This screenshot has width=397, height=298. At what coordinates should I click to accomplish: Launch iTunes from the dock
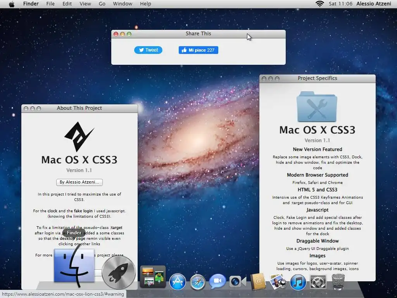pos(298,282)
